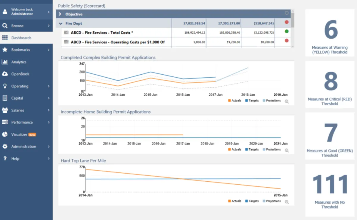Zoom into the Hard Top Lane chart
This screenshot has width=357, height=220.
[286, 202]
